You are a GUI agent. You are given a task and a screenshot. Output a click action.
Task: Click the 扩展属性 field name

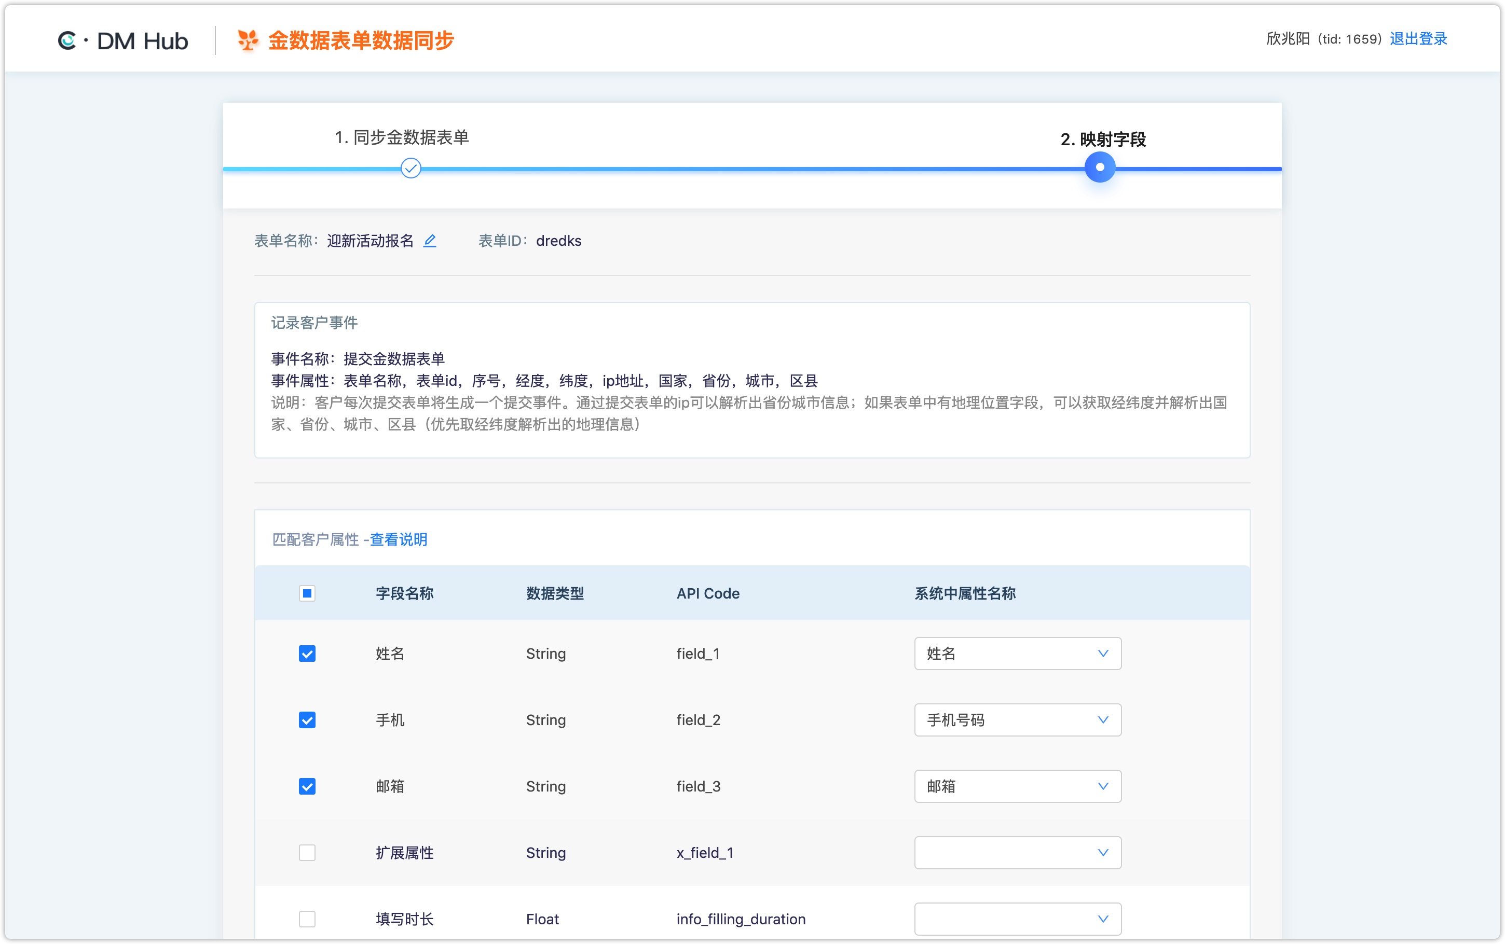tap(405, 853)
